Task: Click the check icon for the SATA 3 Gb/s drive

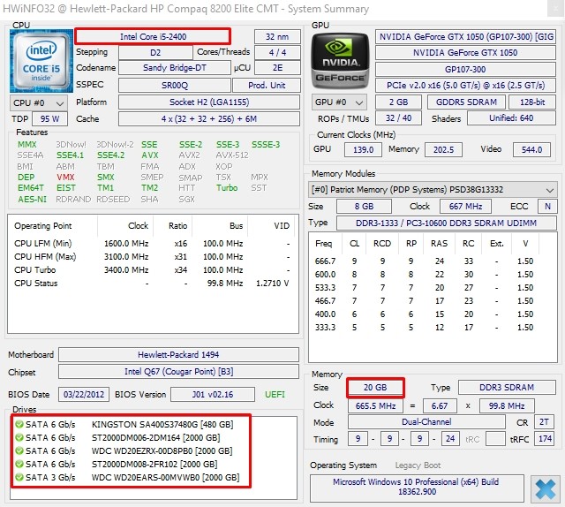Action: [19, 478]
